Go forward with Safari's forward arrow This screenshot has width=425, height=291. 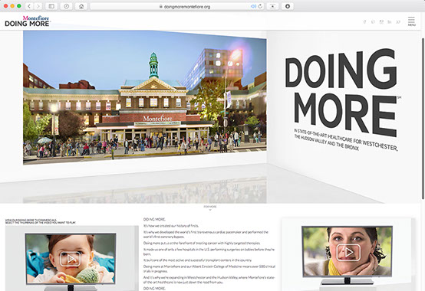tap(38, 6)
